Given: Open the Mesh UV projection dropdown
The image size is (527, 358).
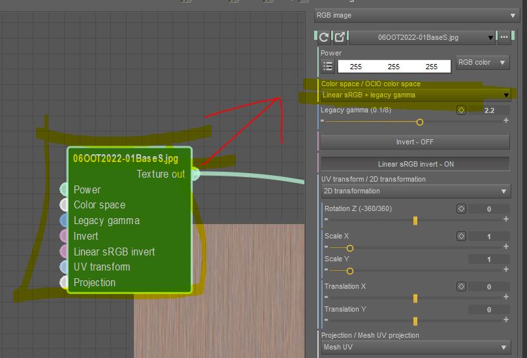Looking at the screenshot, I should (416, 347).
